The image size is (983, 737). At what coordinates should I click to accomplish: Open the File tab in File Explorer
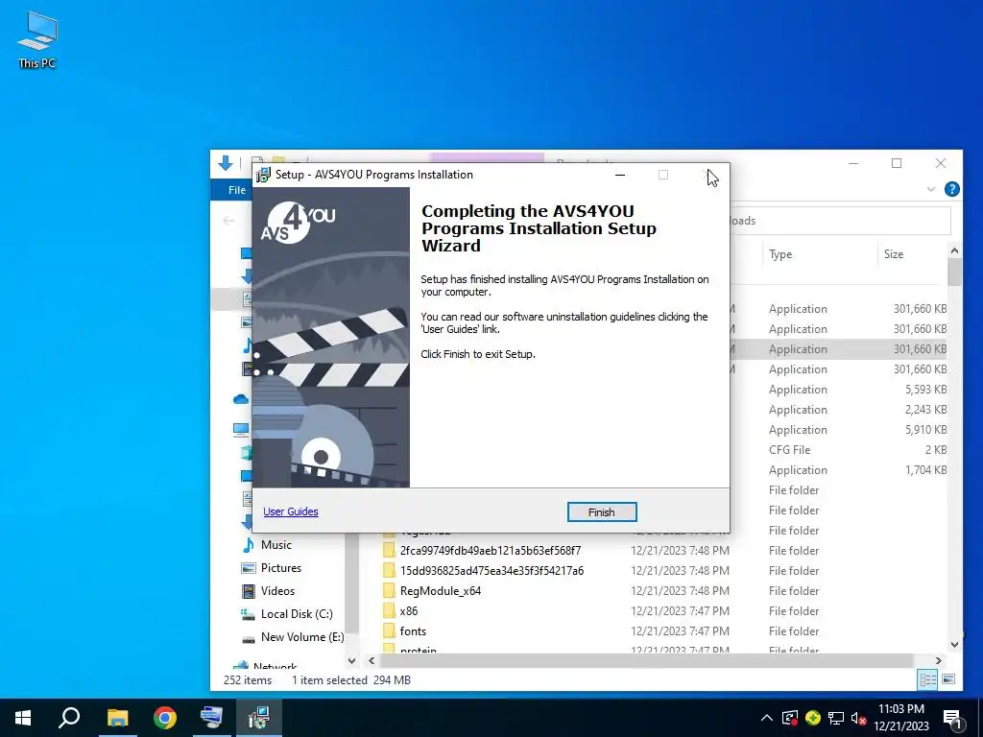pyautogui.click(x=236, y=190)
